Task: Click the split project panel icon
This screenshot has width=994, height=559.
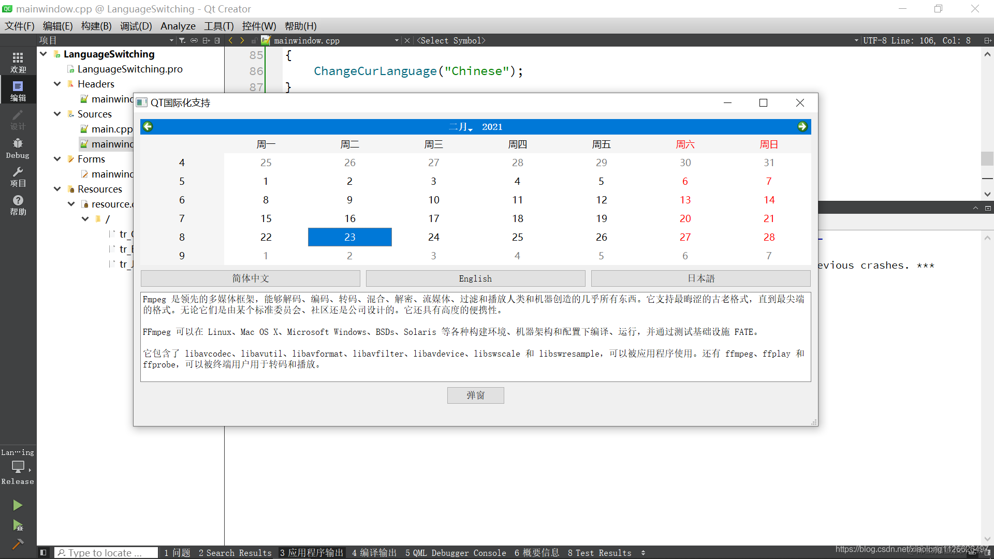Action: coord(206,40)
